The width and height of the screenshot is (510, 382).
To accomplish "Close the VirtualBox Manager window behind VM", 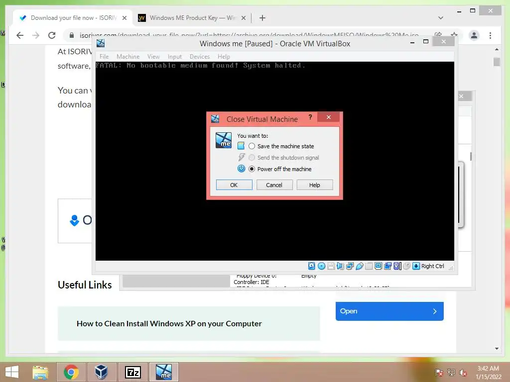I will (x=461, y=96).
